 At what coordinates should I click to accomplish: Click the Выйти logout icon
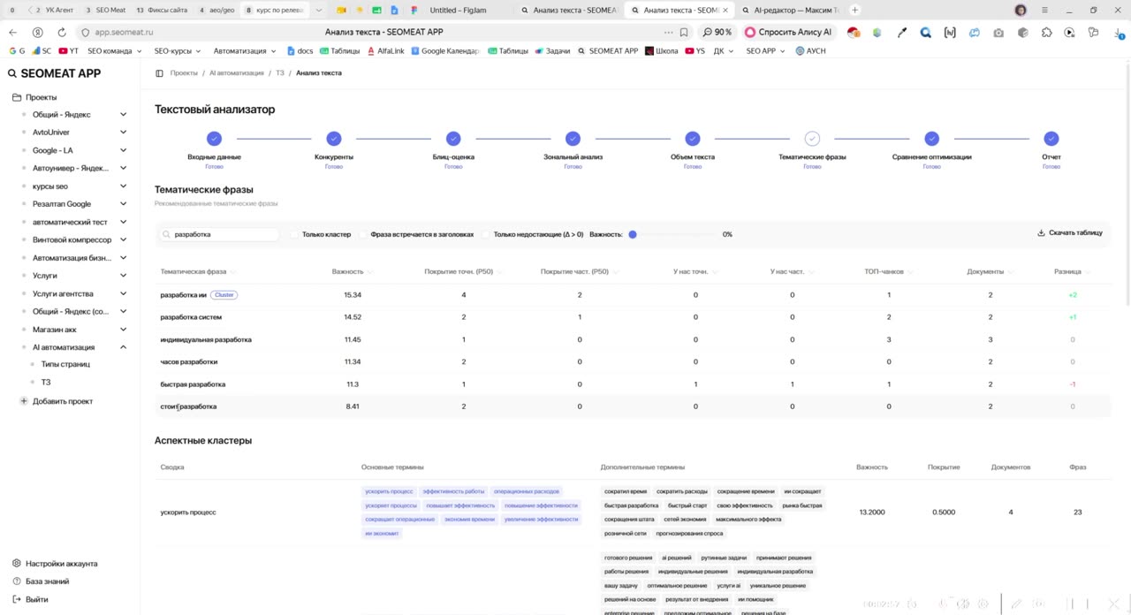coord(17,599)
